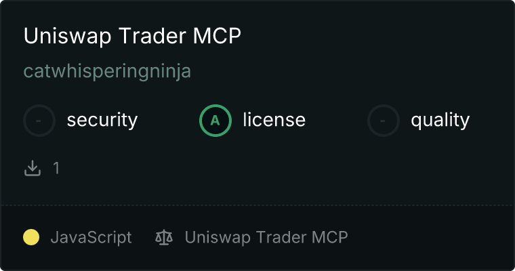Viewport: 515px width, 271px height.
Task: Click the download icon
Action: [33, 168]
